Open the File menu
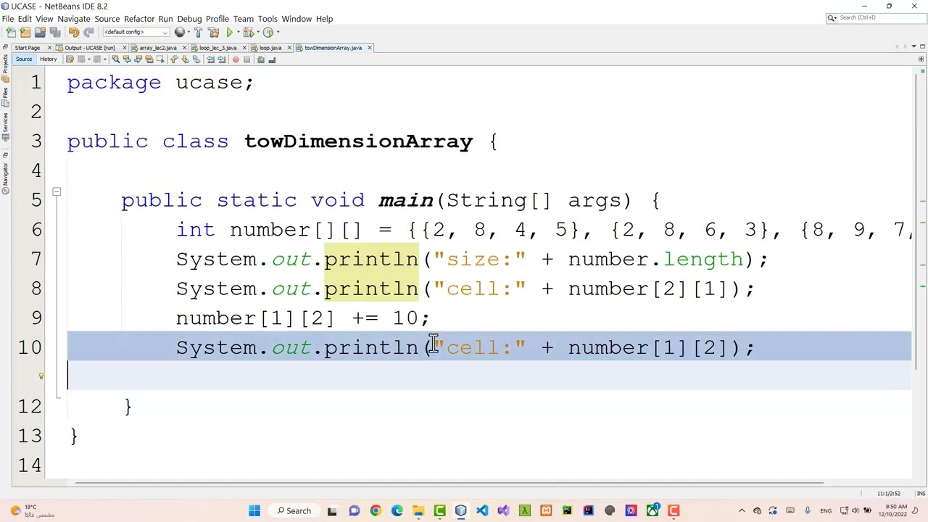The width and height of the screenshot is (928, 522). (7, 19)
